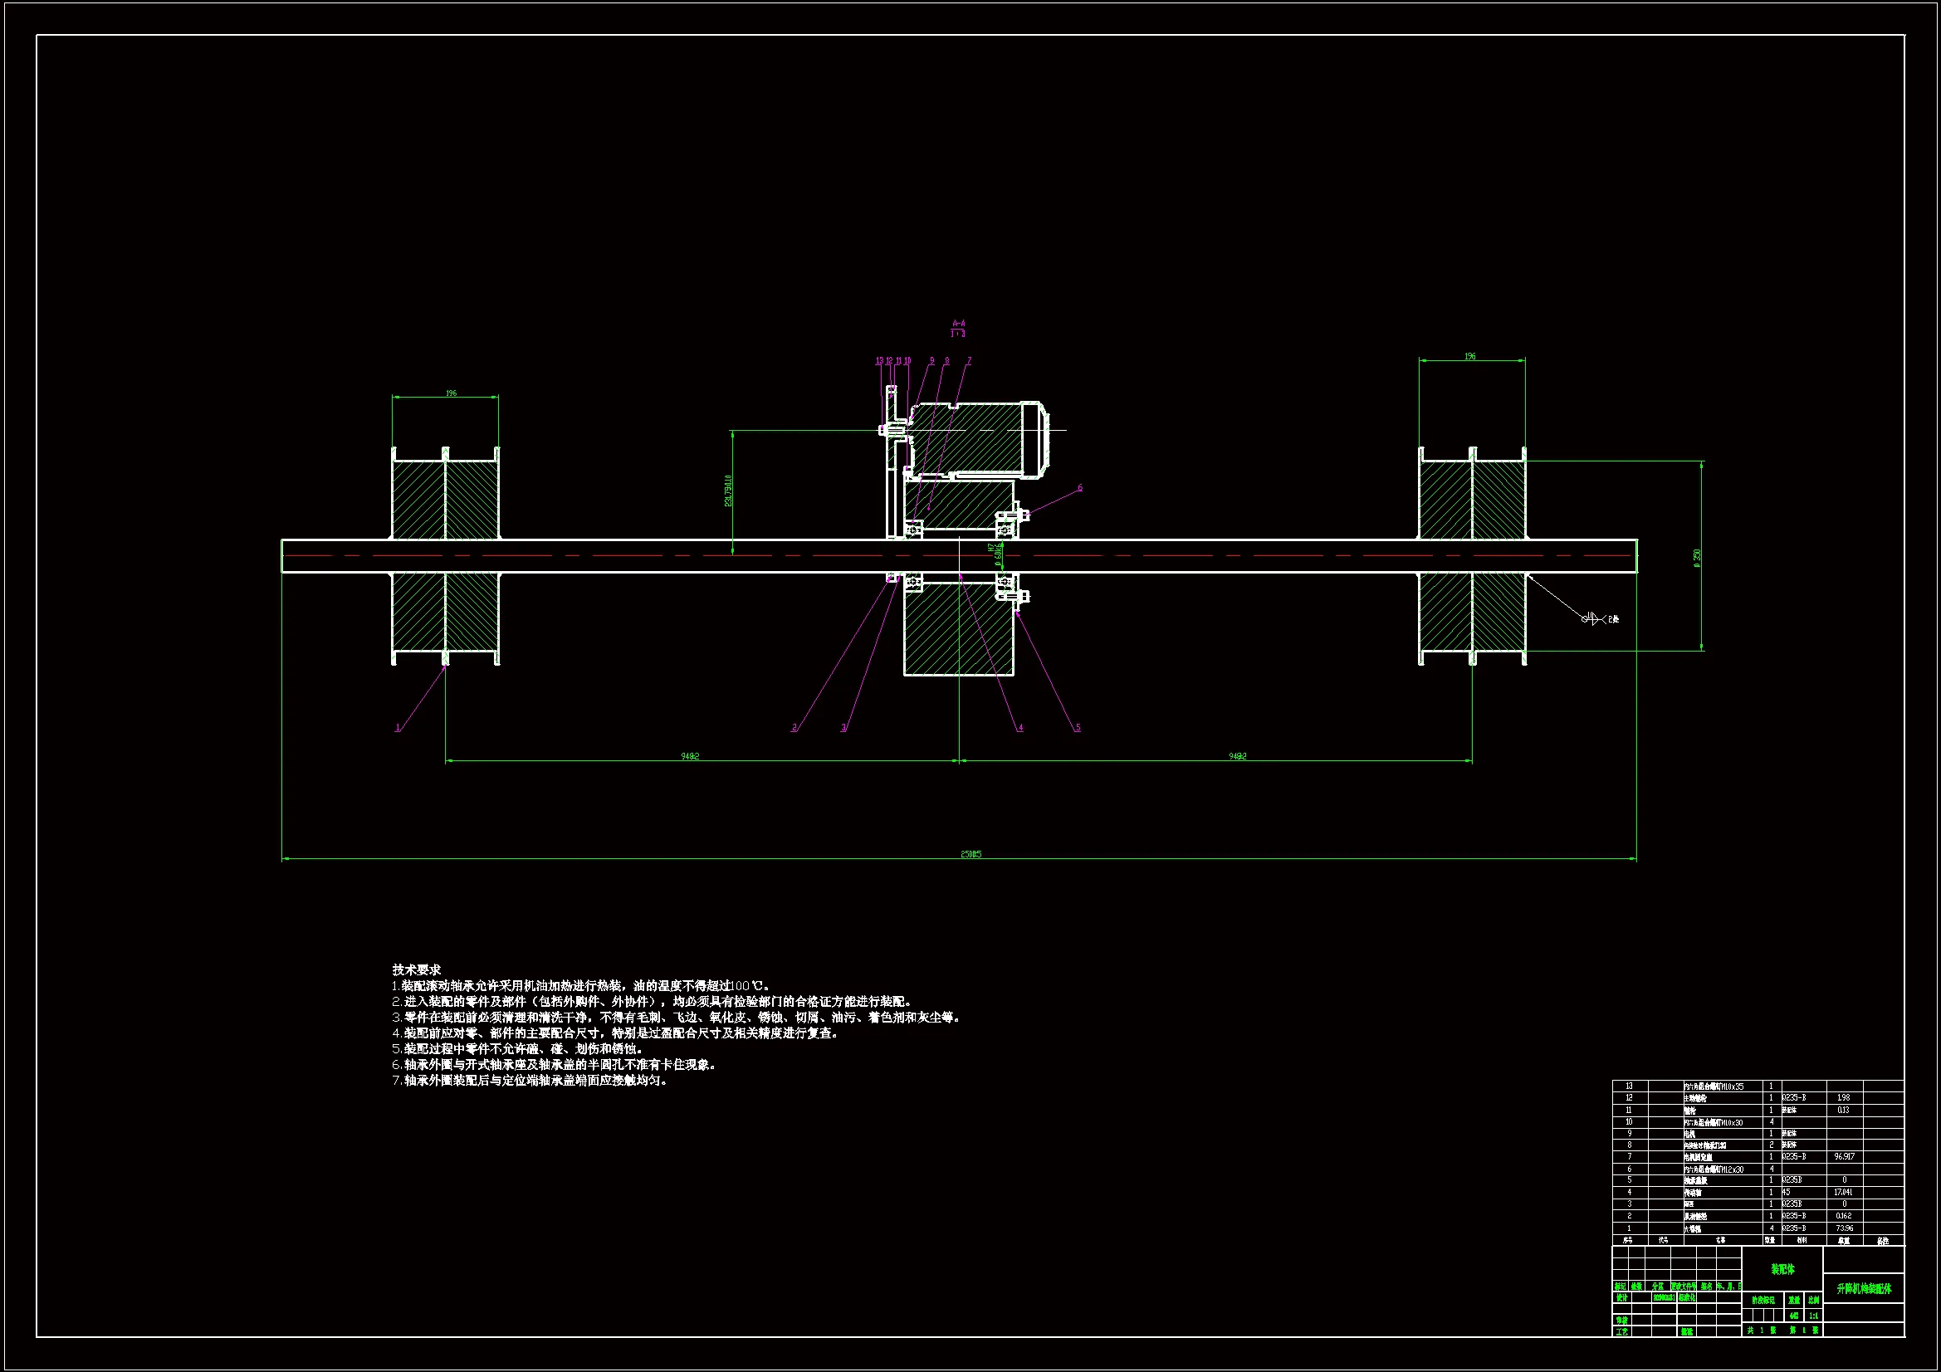Click part callout number 5 label

(1077, 728)
